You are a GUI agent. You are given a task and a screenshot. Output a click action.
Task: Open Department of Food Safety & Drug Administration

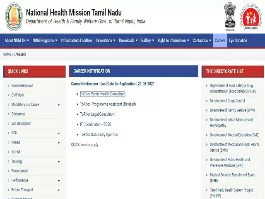(233, 88)
